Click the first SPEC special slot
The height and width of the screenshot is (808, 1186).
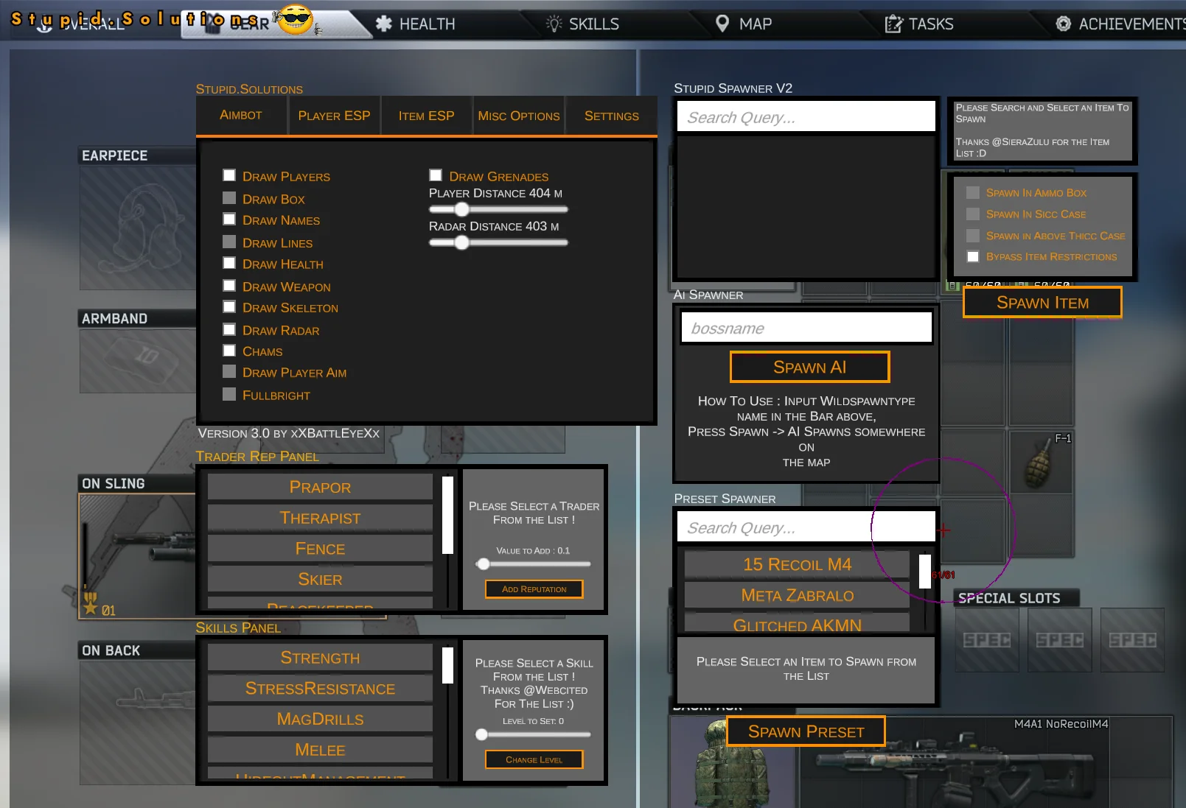(987, 639)
